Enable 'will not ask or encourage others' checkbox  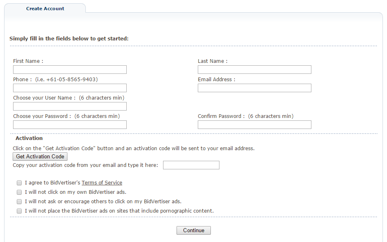point(19,202)
